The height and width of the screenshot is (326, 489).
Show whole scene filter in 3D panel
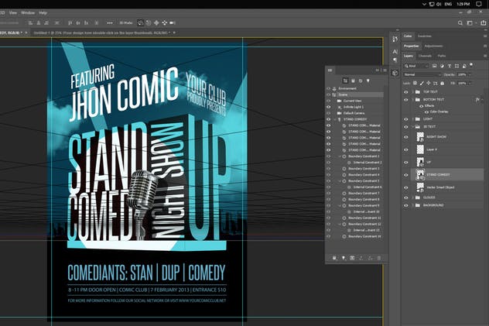point(346,81)
